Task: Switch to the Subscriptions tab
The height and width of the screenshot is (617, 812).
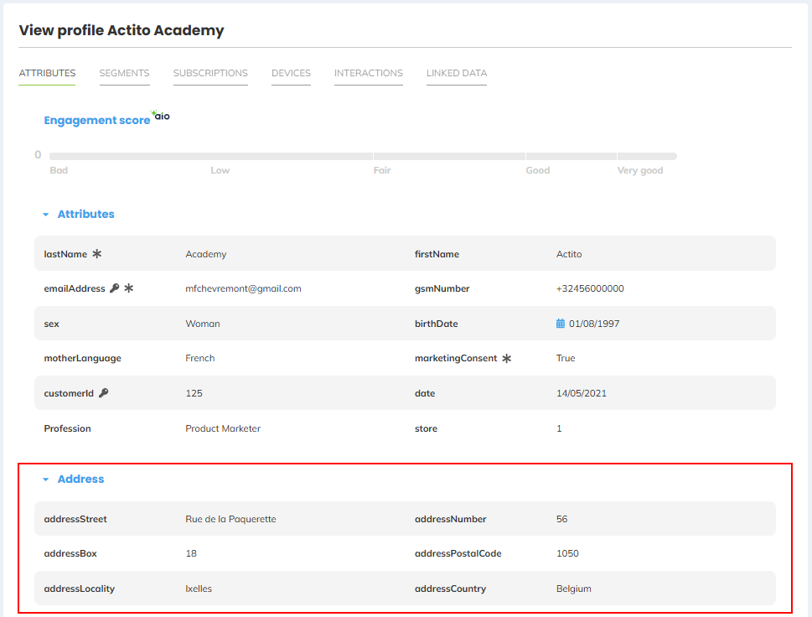Action: 210,73
